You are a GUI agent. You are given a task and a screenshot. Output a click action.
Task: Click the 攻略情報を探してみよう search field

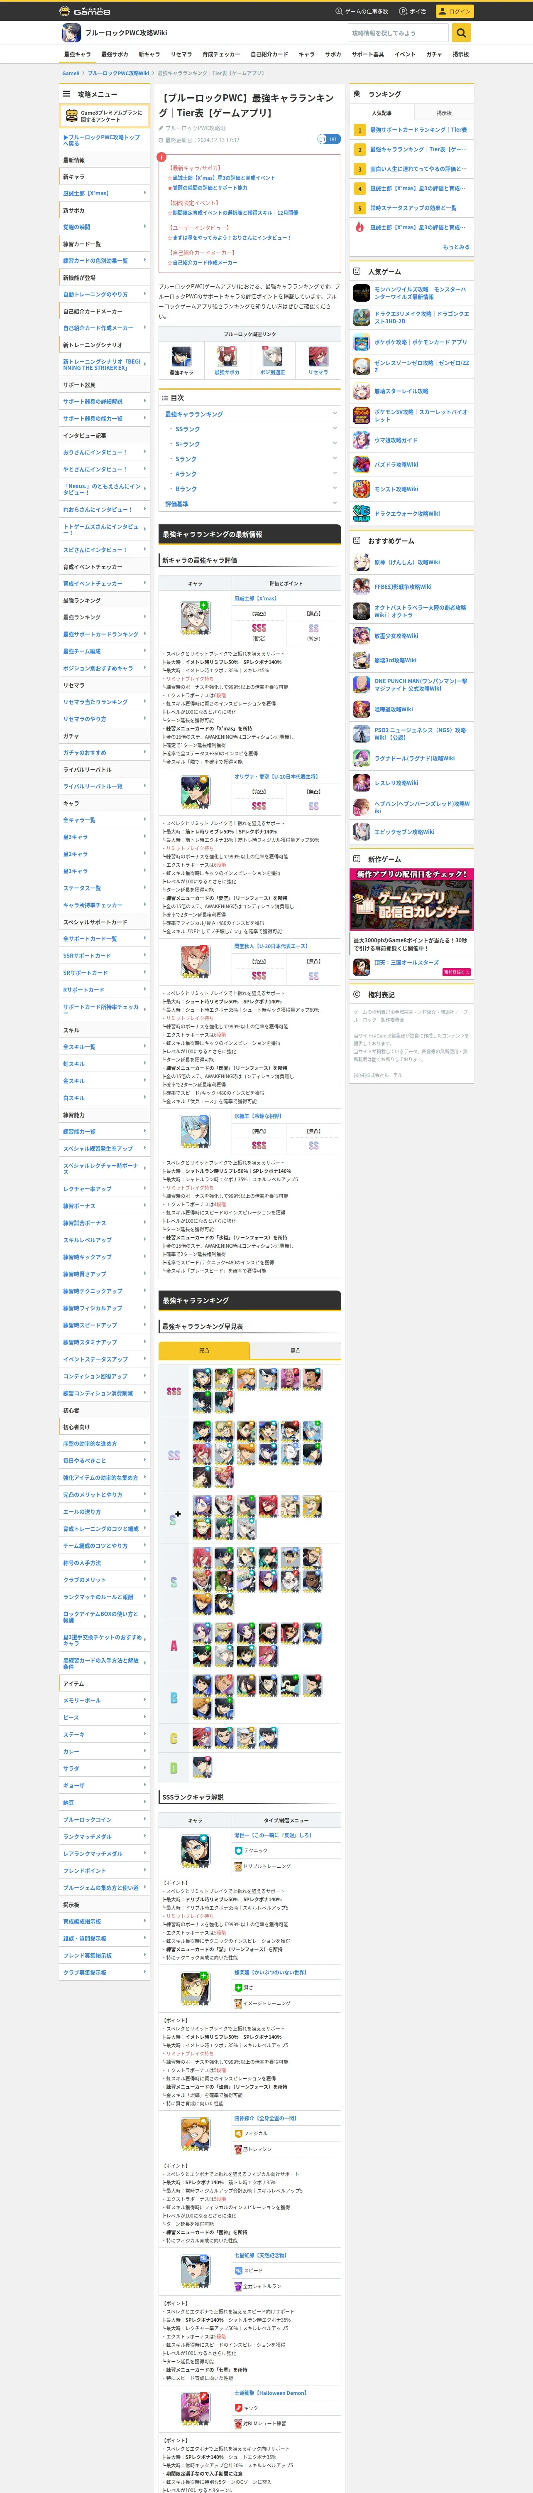[399, 33]
